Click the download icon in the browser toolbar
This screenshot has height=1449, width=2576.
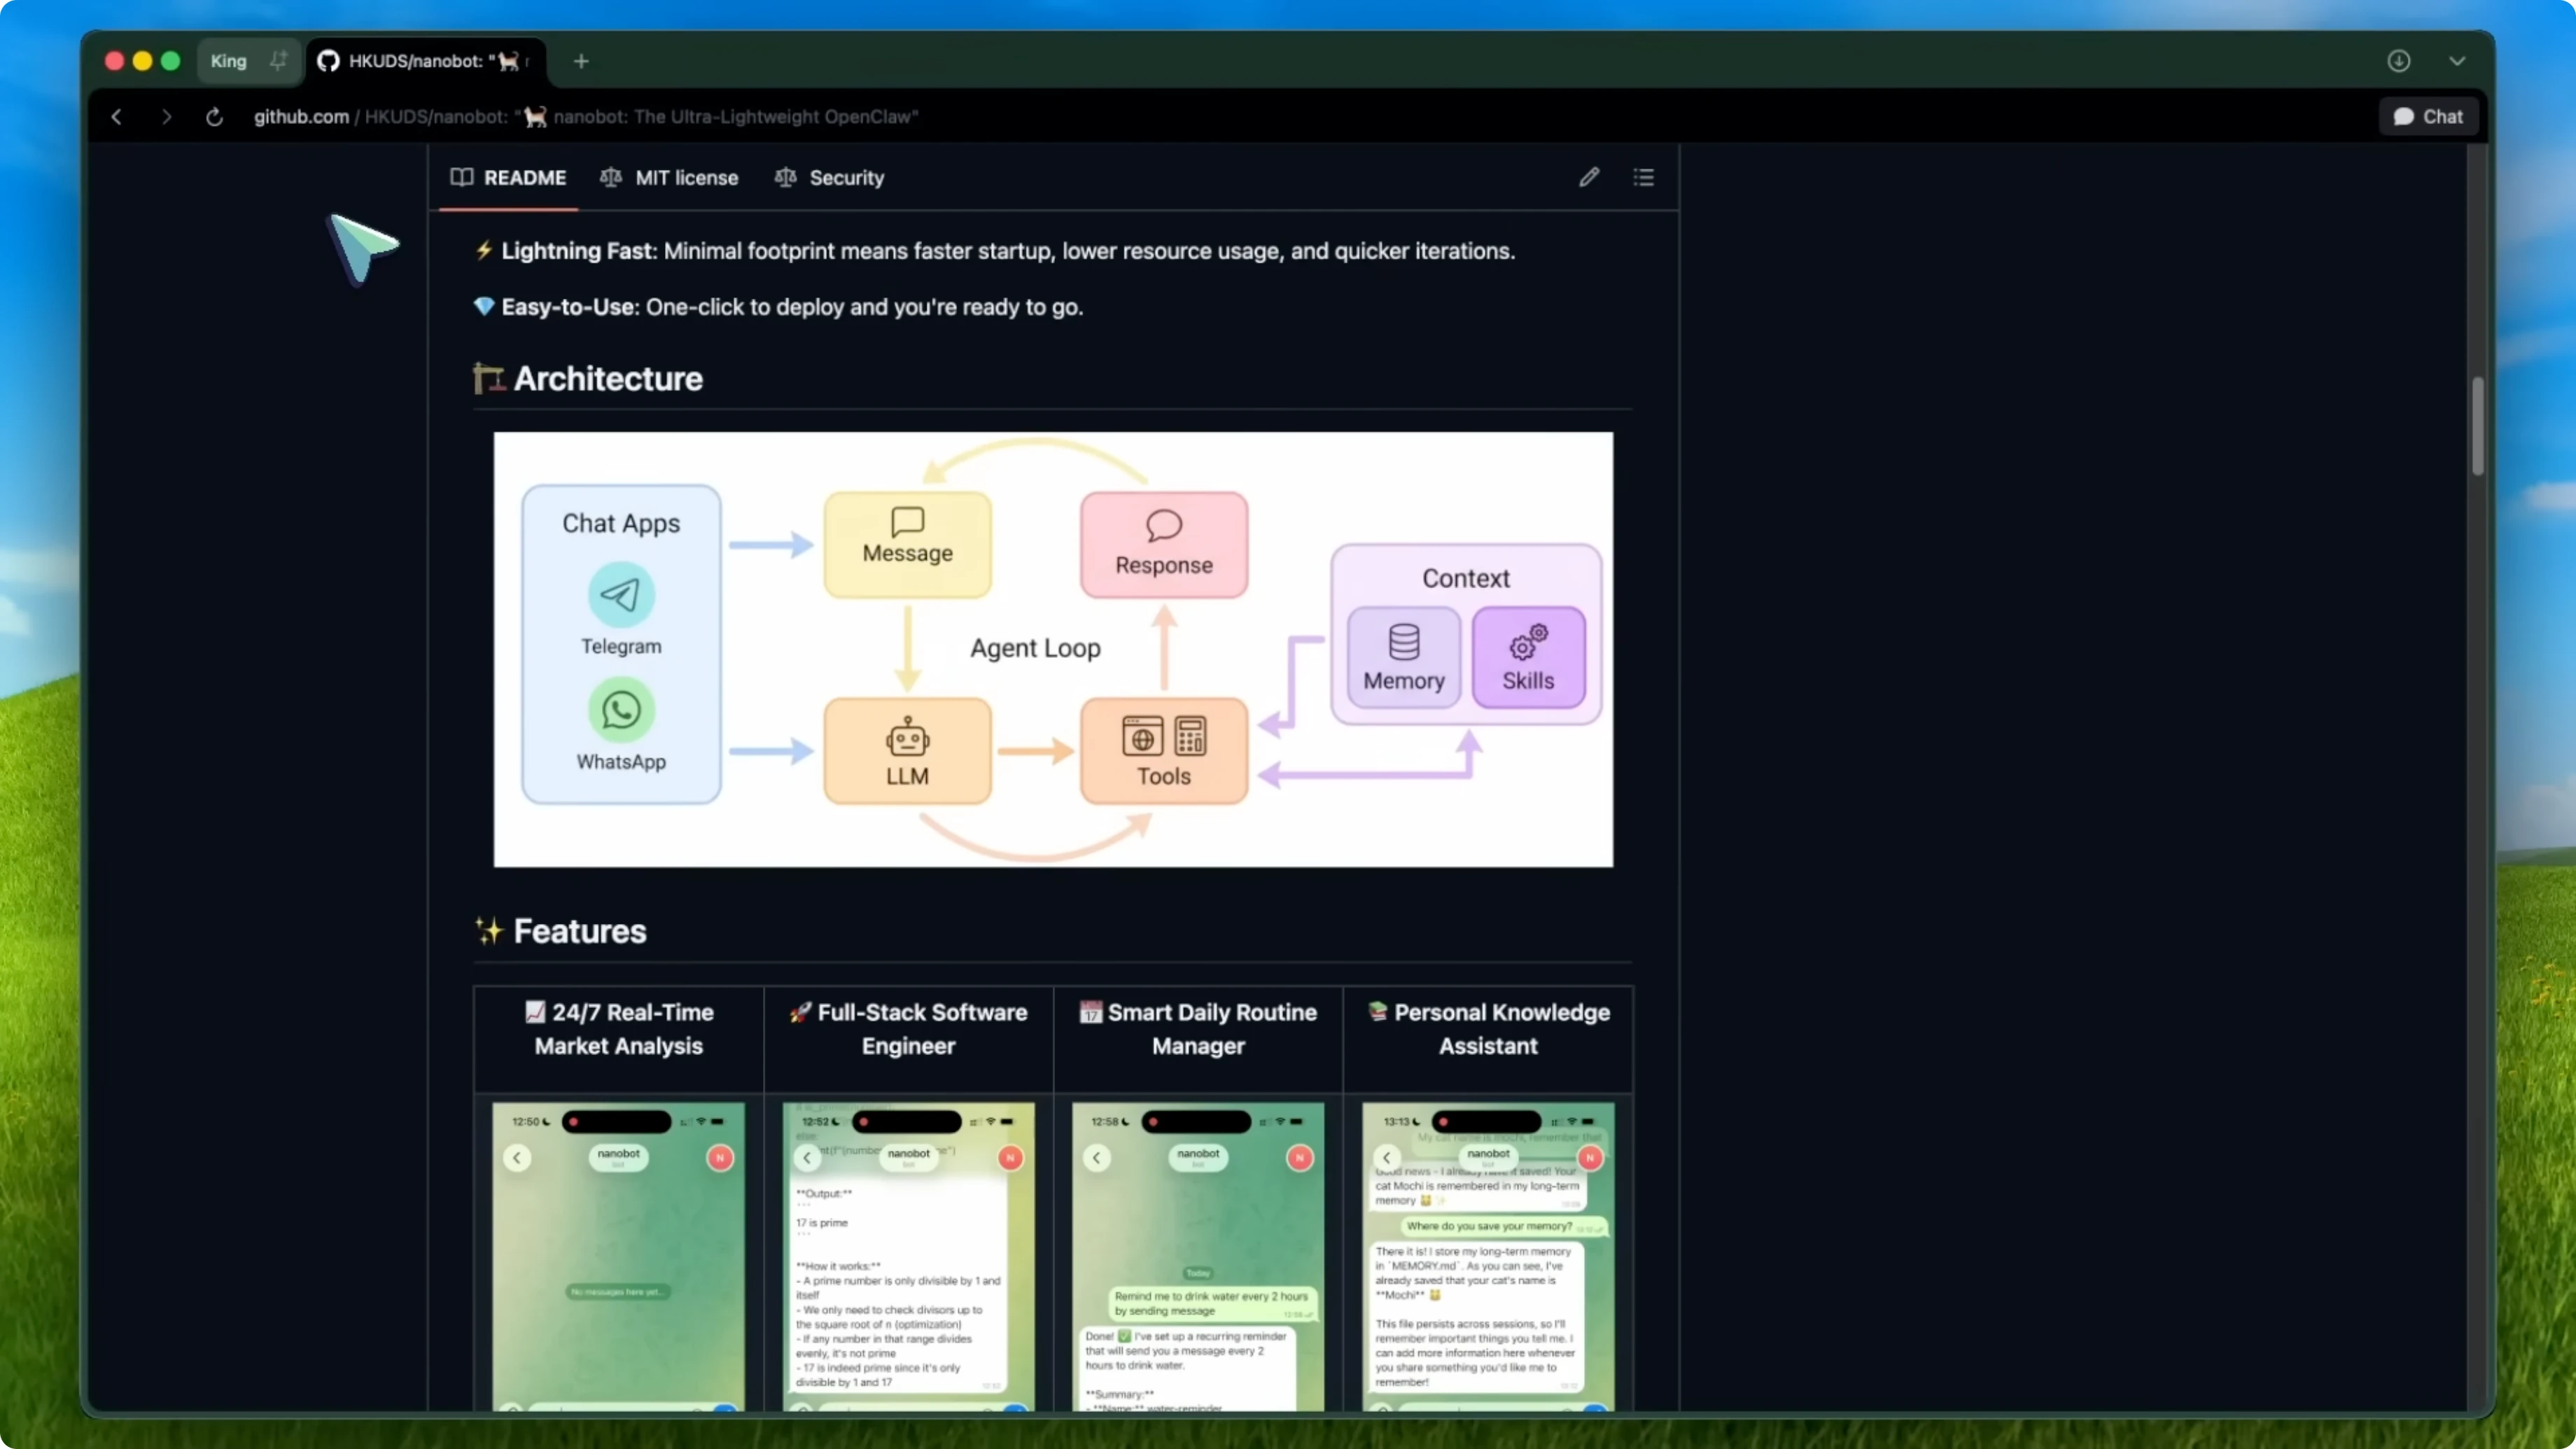[x=2399, y=61]
